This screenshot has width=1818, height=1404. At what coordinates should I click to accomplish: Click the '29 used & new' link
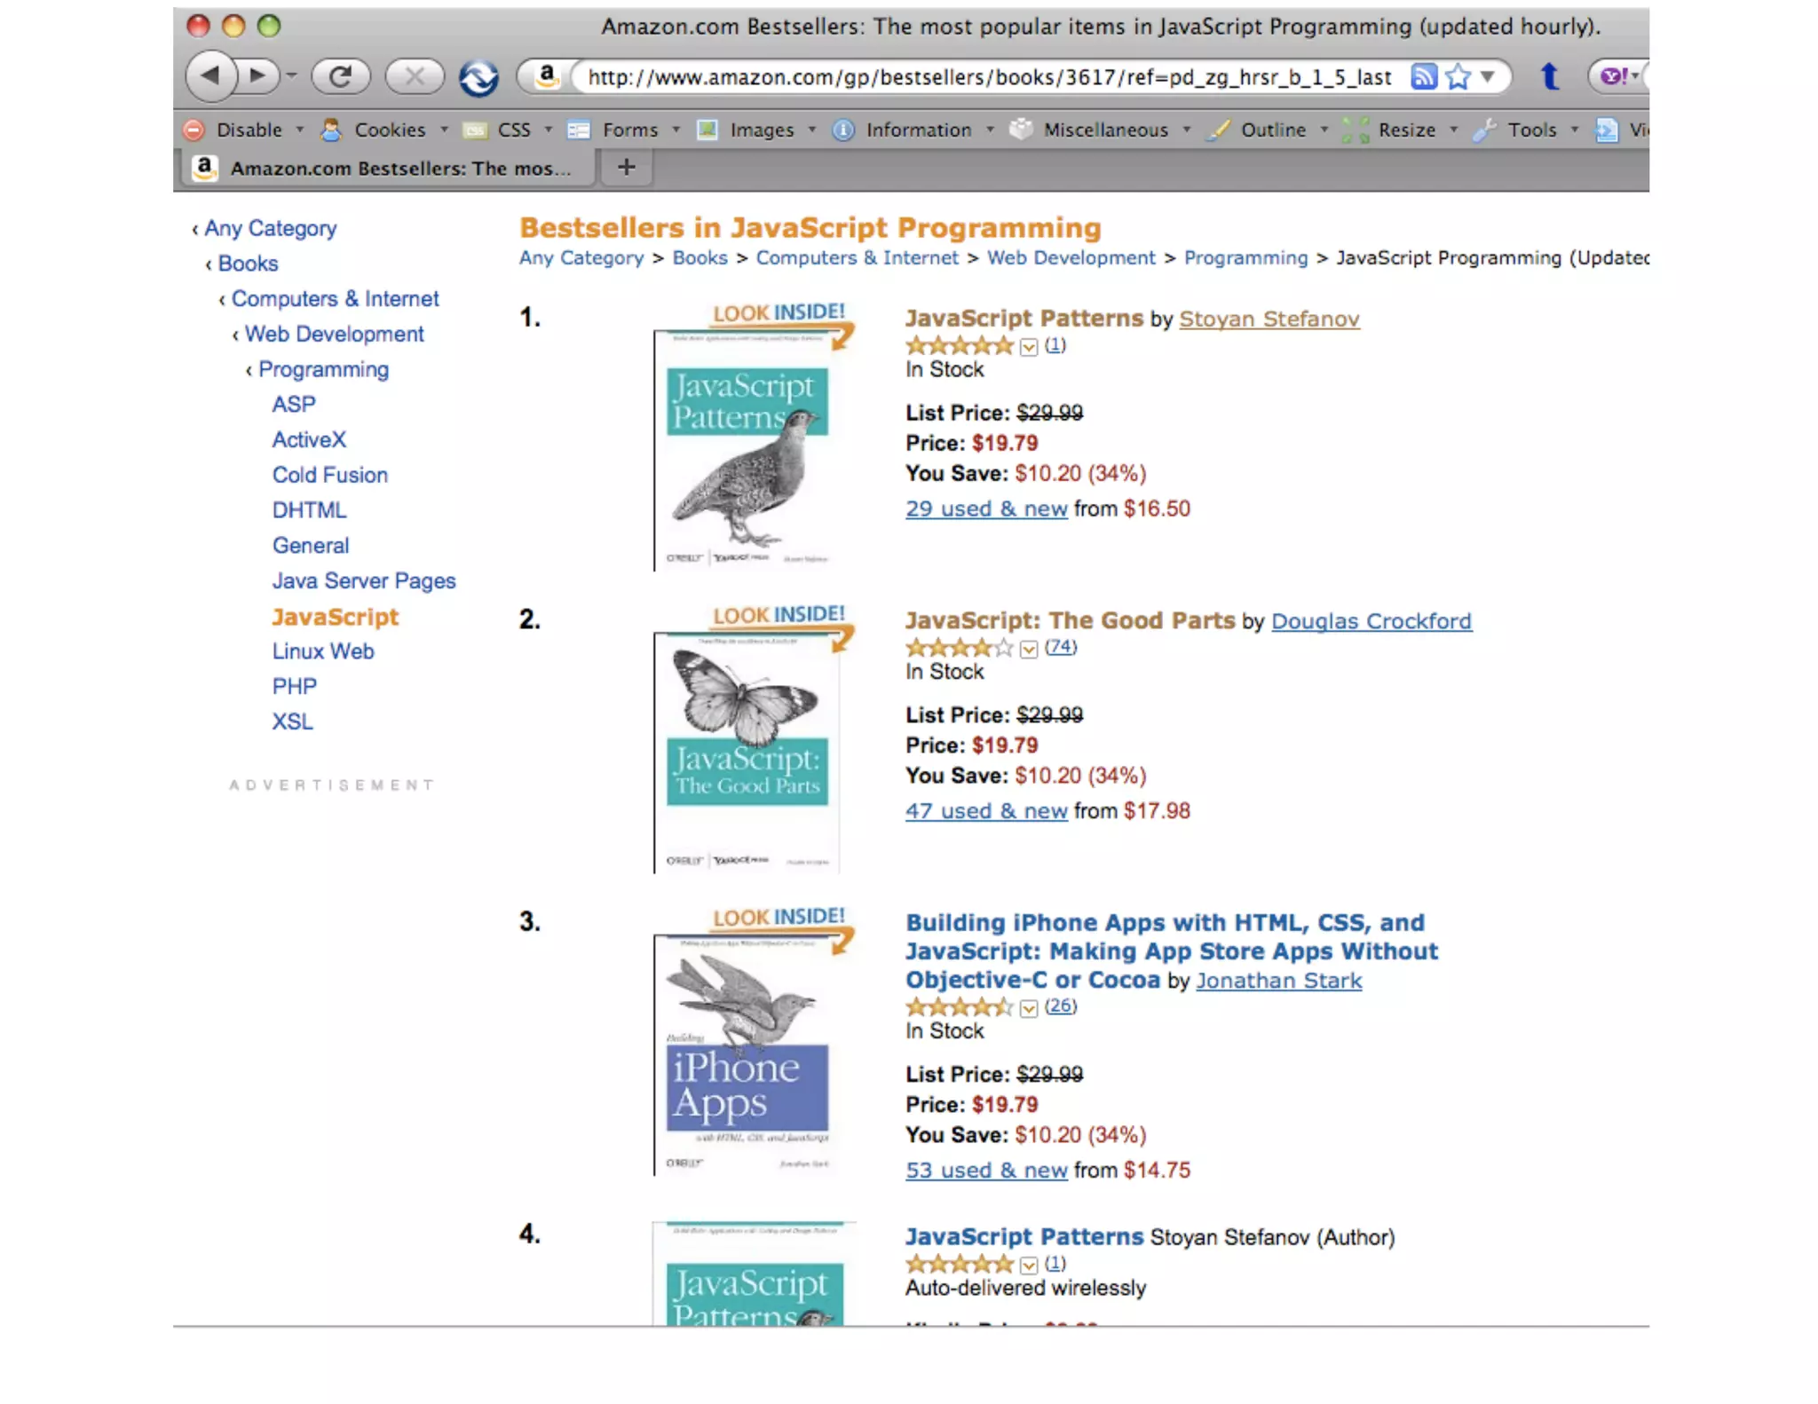[985, 509]
